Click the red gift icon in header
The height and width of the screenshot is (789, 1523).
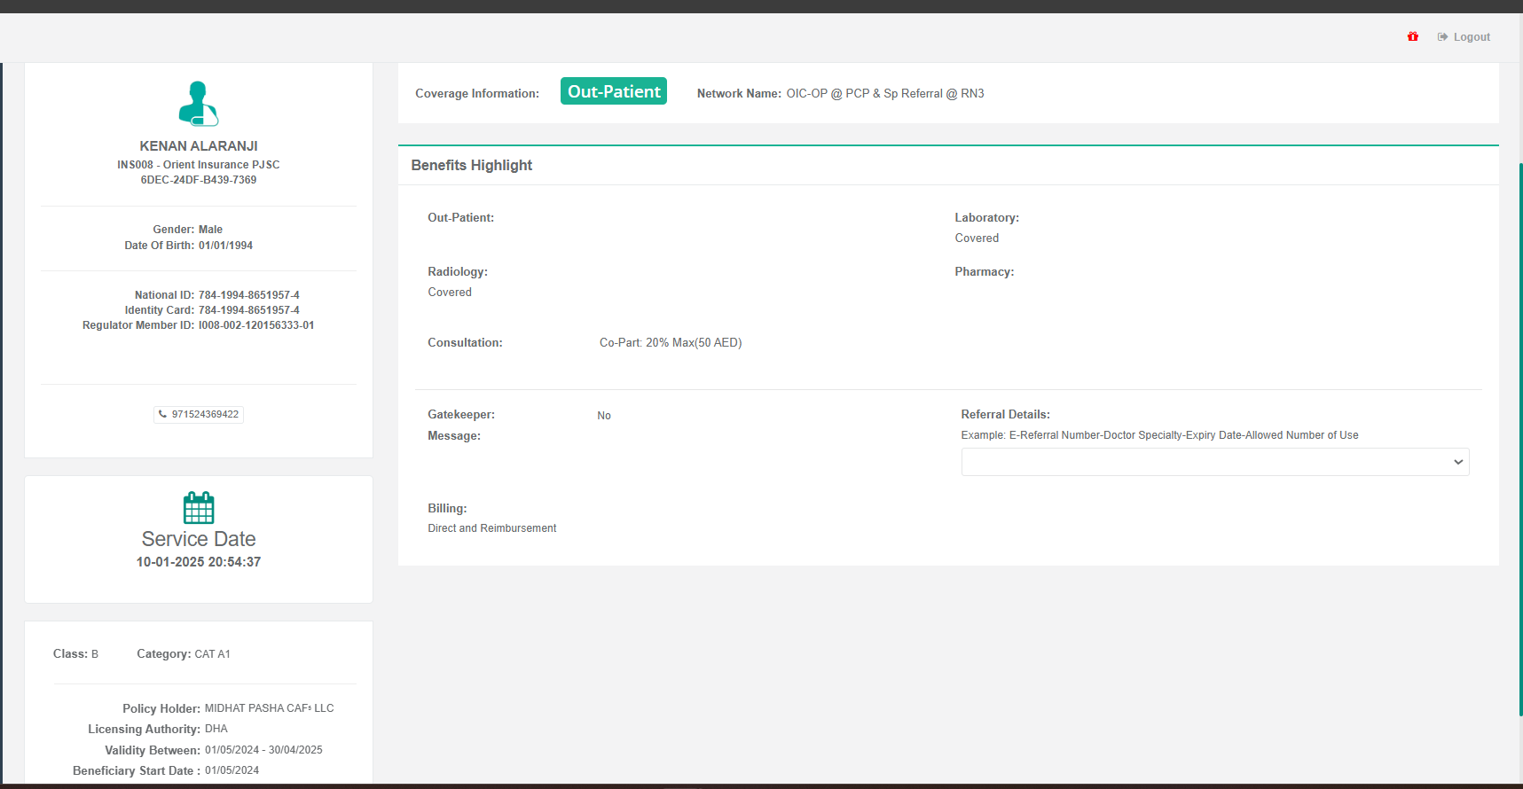[x=1412, y=36]
